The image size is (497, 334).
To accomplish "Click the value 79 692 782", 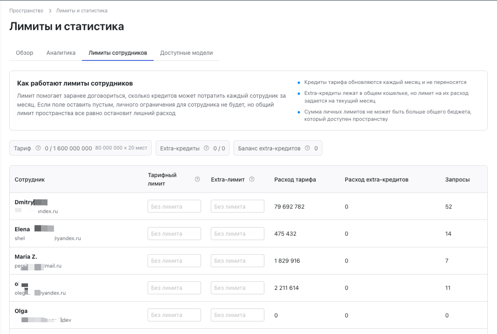I will point(290,207).
